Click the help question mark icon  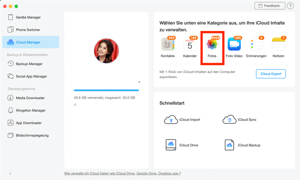coord(290,6)
